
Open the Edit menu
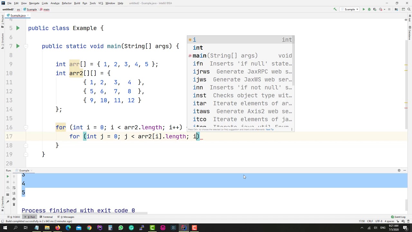click(x=16, y=3)
